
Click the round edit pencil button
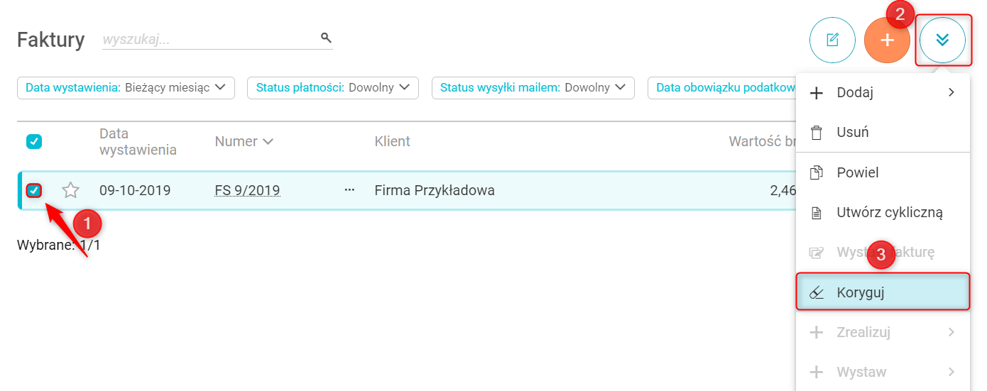(832, 40)
